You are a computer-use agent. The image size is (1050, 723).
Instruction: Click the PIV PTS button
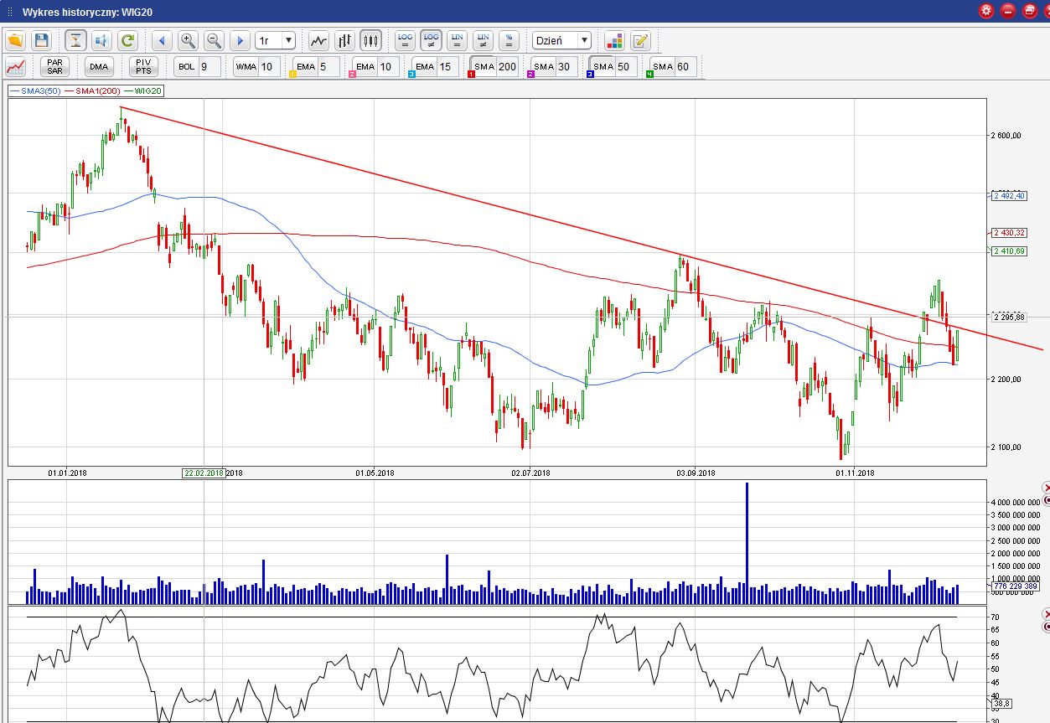click(143, 67)
